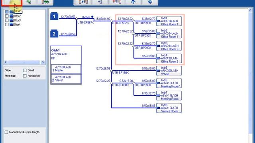Select indoor unit Indr6 ABYA18LATH Meeting Room
Image resolution: width=255 pixels, height=143 pixels.
169,83
